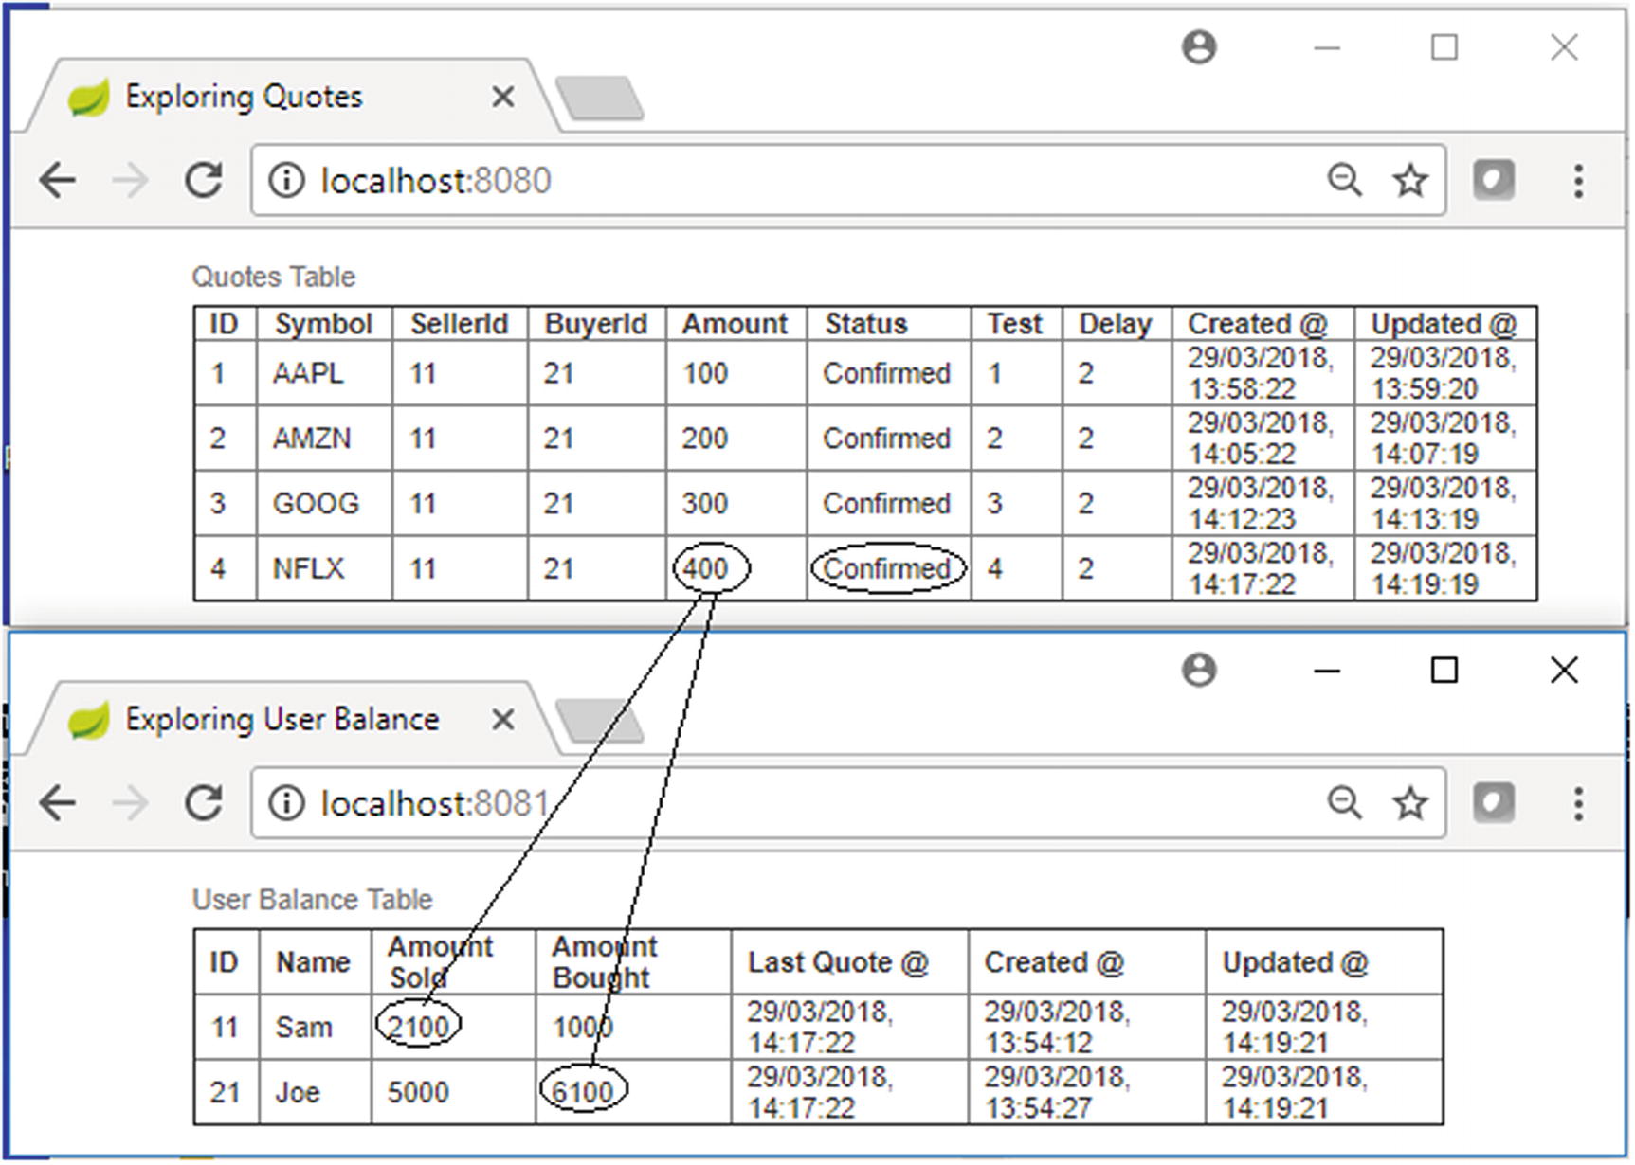Close the Exploring User Balance tab
This screenshot has width=1635, height=1165.
[x=503, y=720]
